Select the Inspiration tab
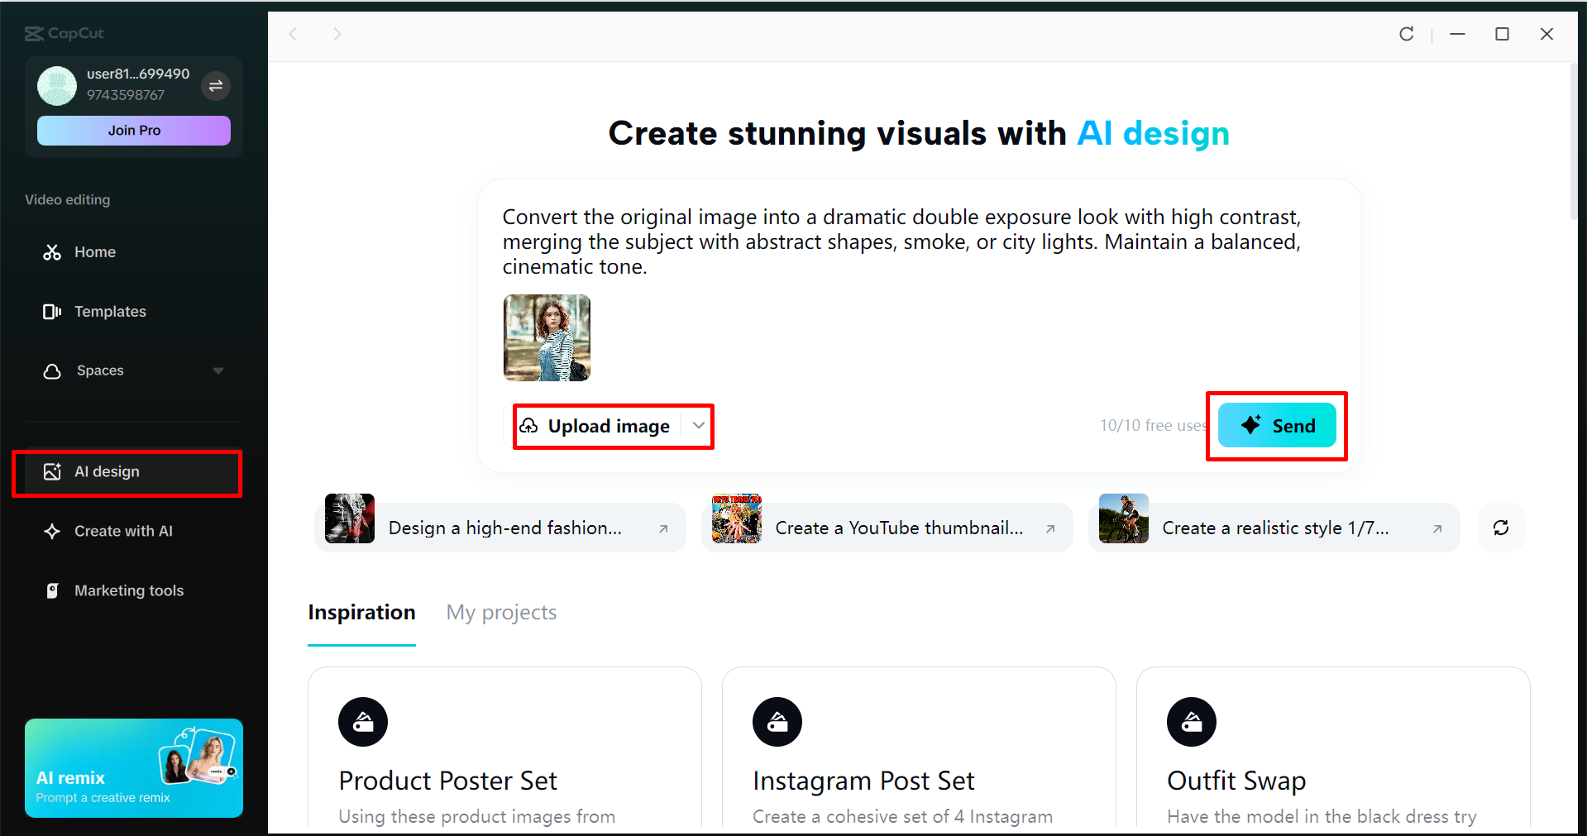Screen dimensions: 1587x836 click(x=361, y=612)
